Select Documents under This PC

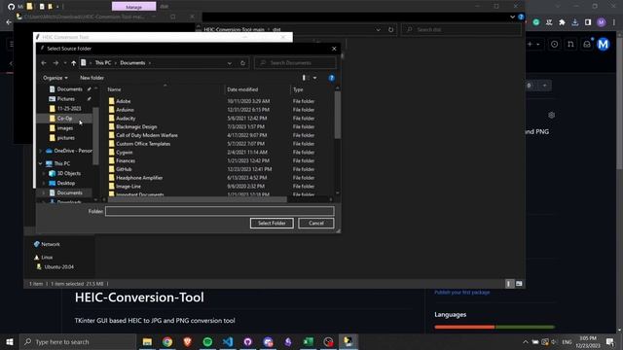69,192
